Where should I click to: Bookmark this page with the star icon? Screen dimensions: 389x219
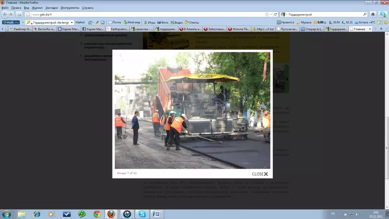tap(267, 14)
